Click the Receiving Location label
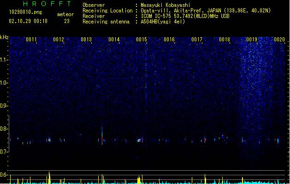The image size is (290, 184). click(x=107, y=11)
